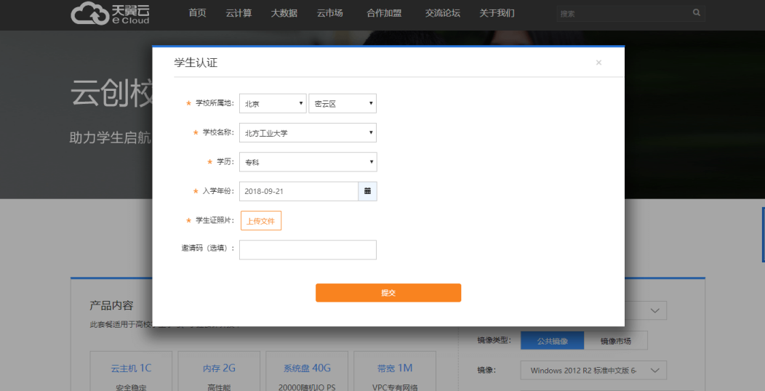
Task: Open the 专科 education level dropdown
Action: [x=308, y=162]
